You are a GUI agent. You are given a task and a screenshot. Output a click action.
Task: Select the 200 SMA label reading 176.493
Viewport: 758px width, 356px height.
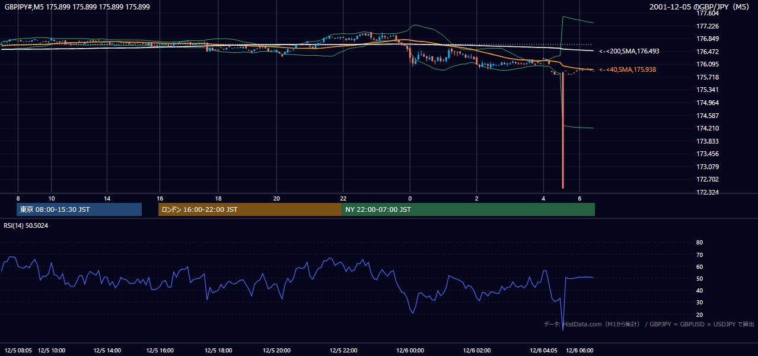pos(629,52)
